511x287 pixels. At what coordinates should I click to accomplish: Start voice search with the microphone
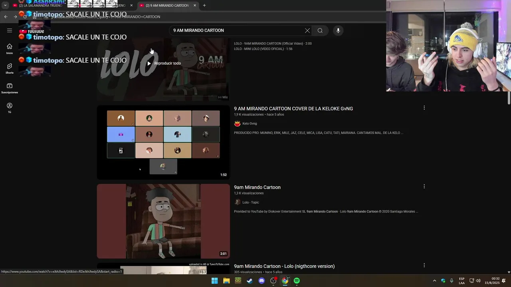[x=338, y=30]
